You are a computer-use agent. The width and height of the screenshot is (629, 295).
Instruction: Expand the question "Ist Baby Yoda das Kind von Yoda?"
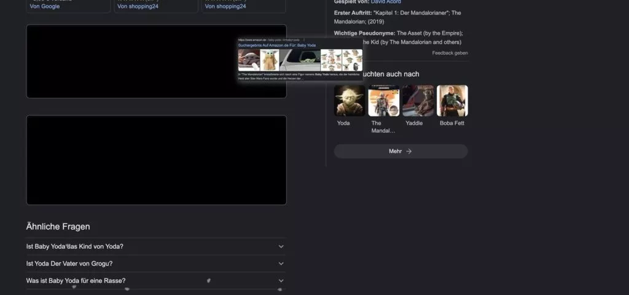(155, 246)
